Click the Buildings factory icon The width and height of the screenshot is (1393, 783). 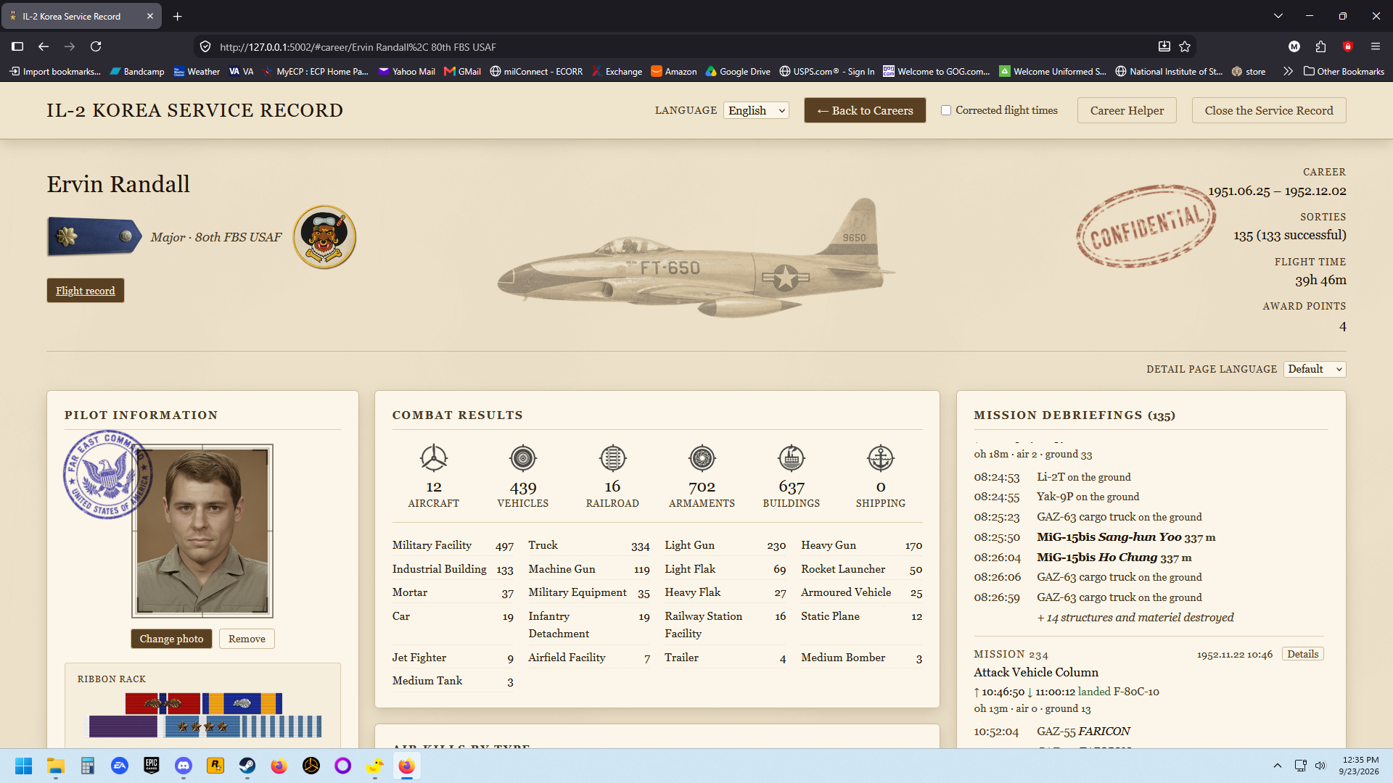tap(791, 457)
